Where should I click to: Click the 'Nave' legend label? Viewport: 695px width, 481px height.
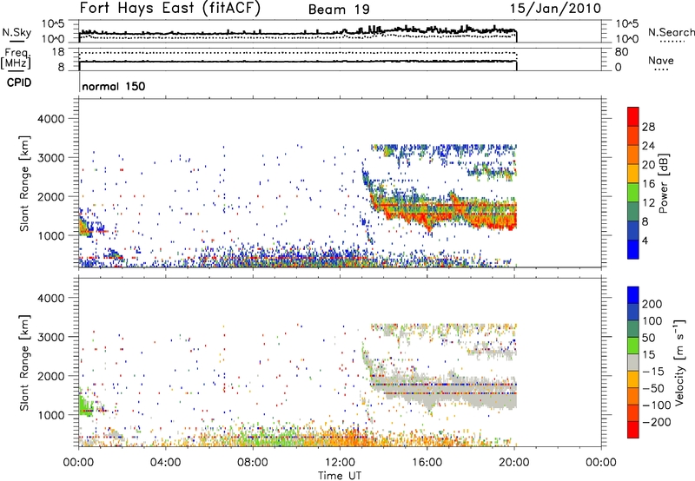click(x=661, y=60)
